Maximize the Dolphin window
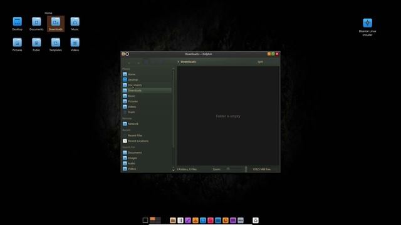 pyautogui.click(x=273, y=54)
